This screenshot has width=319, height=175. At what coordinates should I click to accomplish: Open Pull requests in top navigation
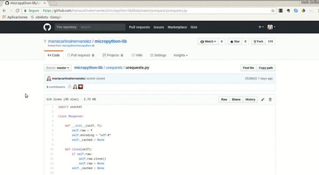(139, 27)
